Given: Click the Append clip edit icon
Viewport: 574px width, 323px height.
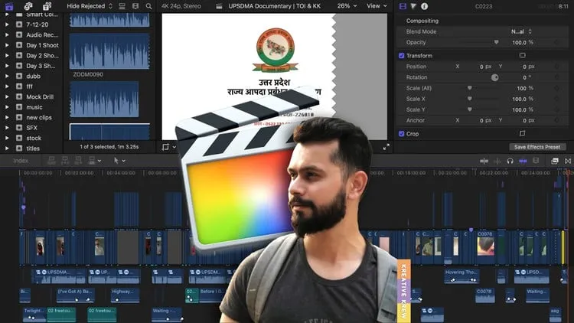Looking at the screenshot, I should pyautogui.click(x=78, y=161).
